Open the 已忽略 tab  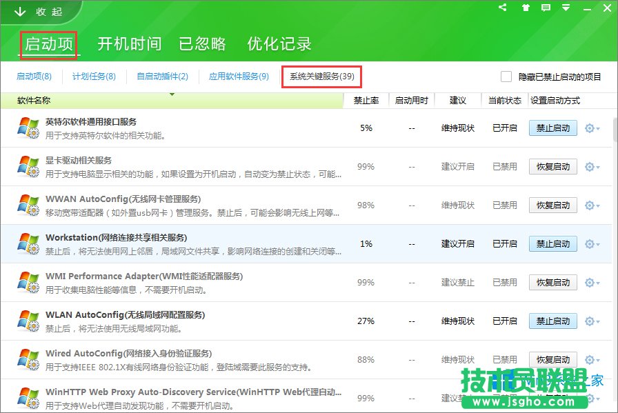[203, 44]
